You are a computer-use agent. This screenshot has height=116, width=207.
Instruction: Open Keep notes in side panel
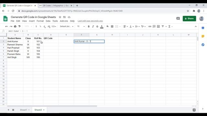click(x=203, y=36)
